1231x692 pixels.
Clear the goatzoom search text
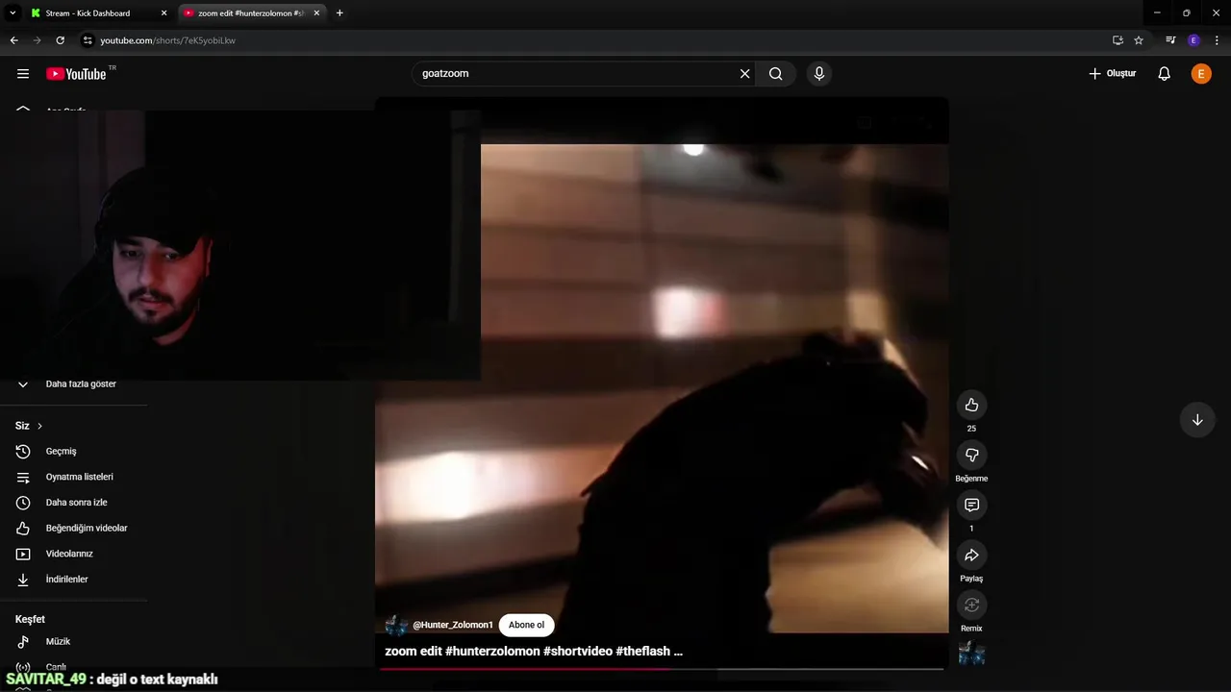pos(744,73)
